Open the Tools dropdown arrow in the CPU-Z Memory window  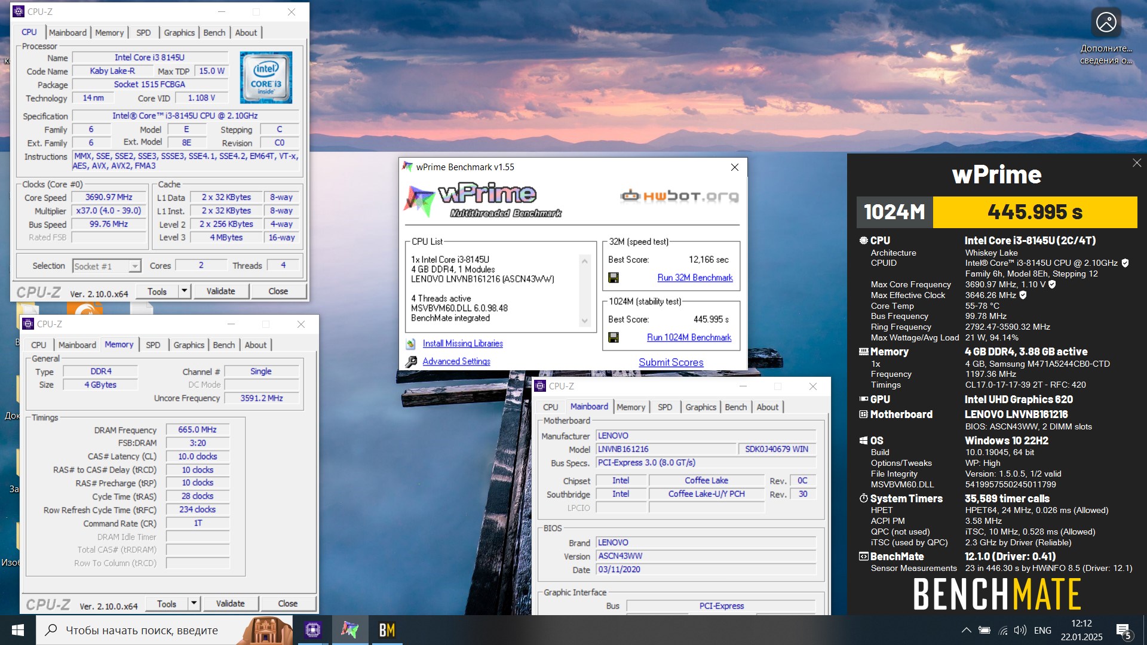pyautogui.click(x=194, y=604)
